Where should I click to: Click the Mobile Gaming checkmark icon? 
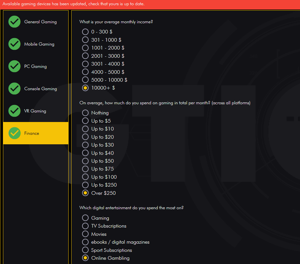point(14,44)
